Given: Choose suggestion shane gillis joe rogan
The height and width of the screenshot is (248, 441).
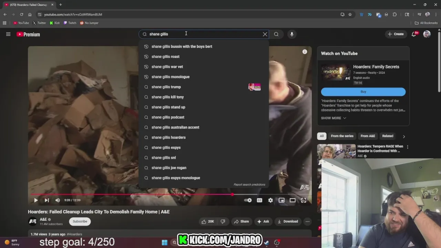Looking at the screenshot, I should (x=204, y=168).
